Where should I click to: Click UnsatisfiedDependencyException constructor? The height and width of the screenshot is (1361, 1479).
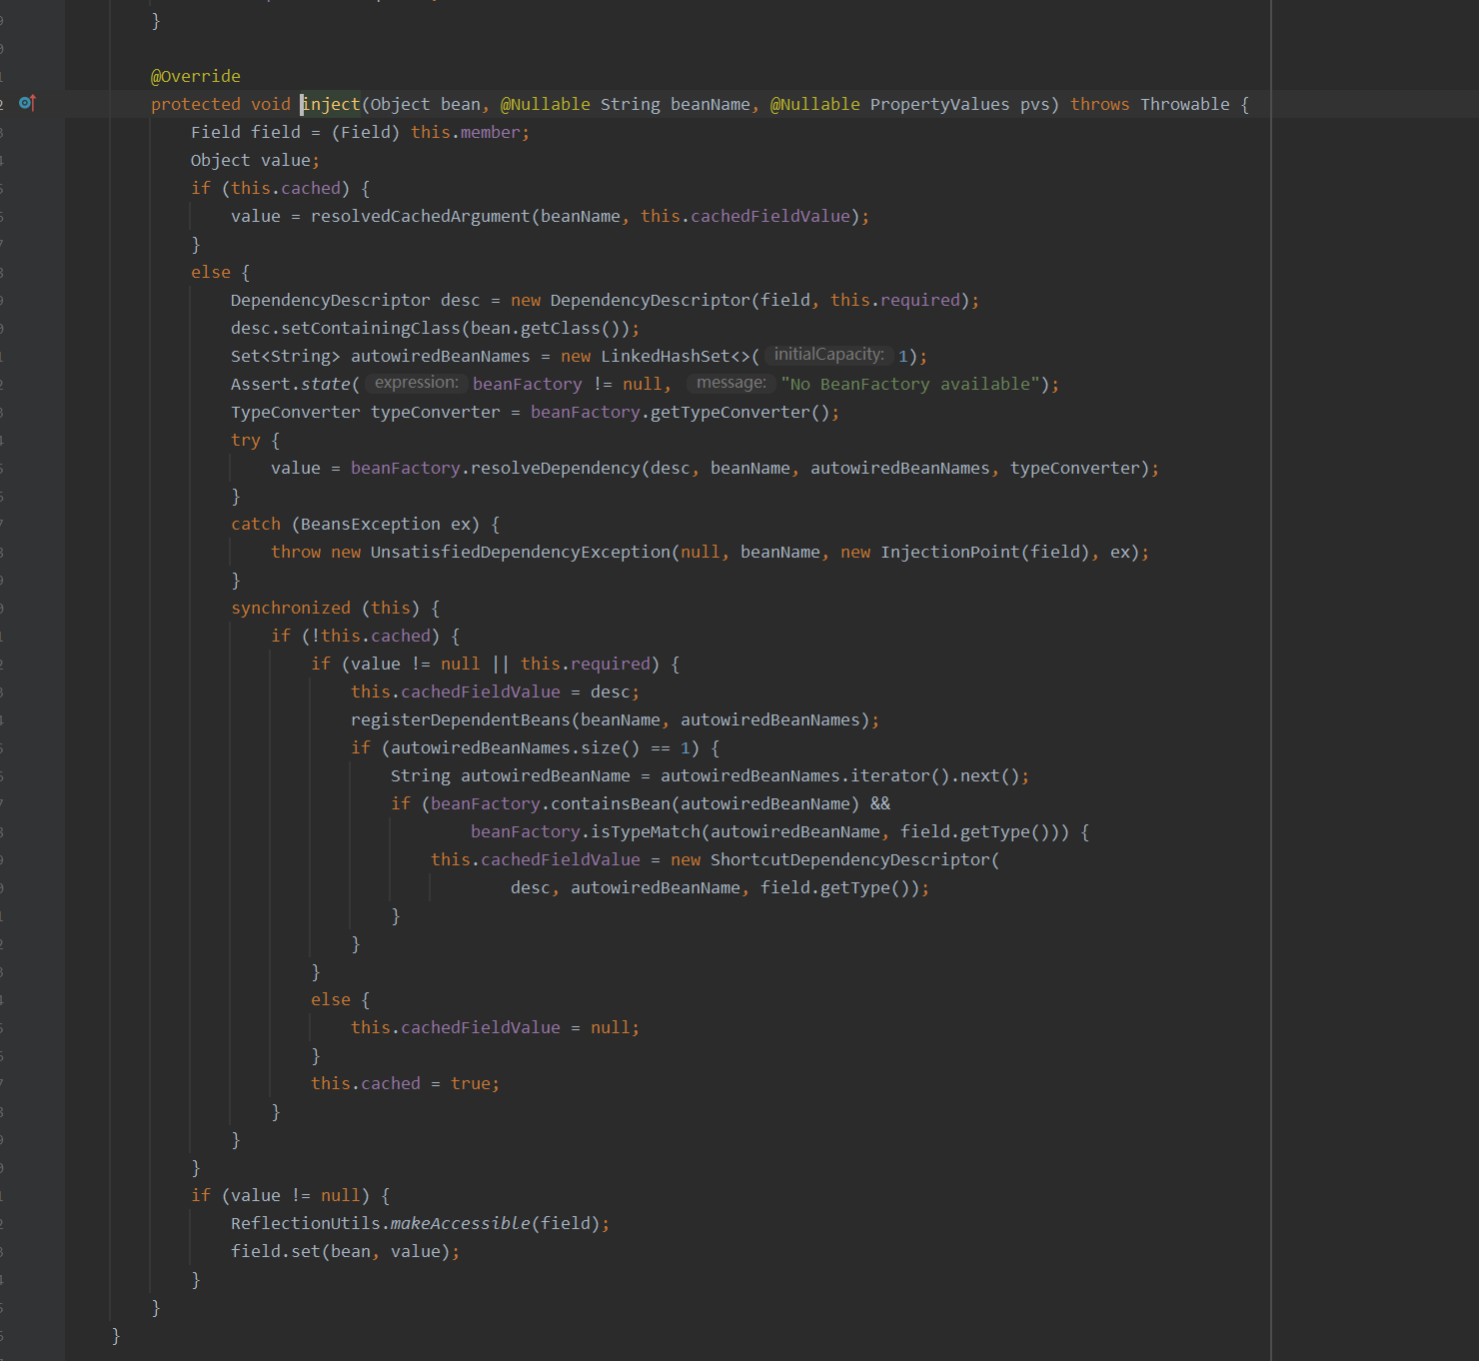[x=521, y=552]
